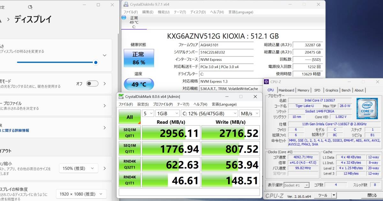The height and width of the screenshot is (201, 383).
Task: Run the SEQ1M Q8T1 test button
Action: coord(130,133)
